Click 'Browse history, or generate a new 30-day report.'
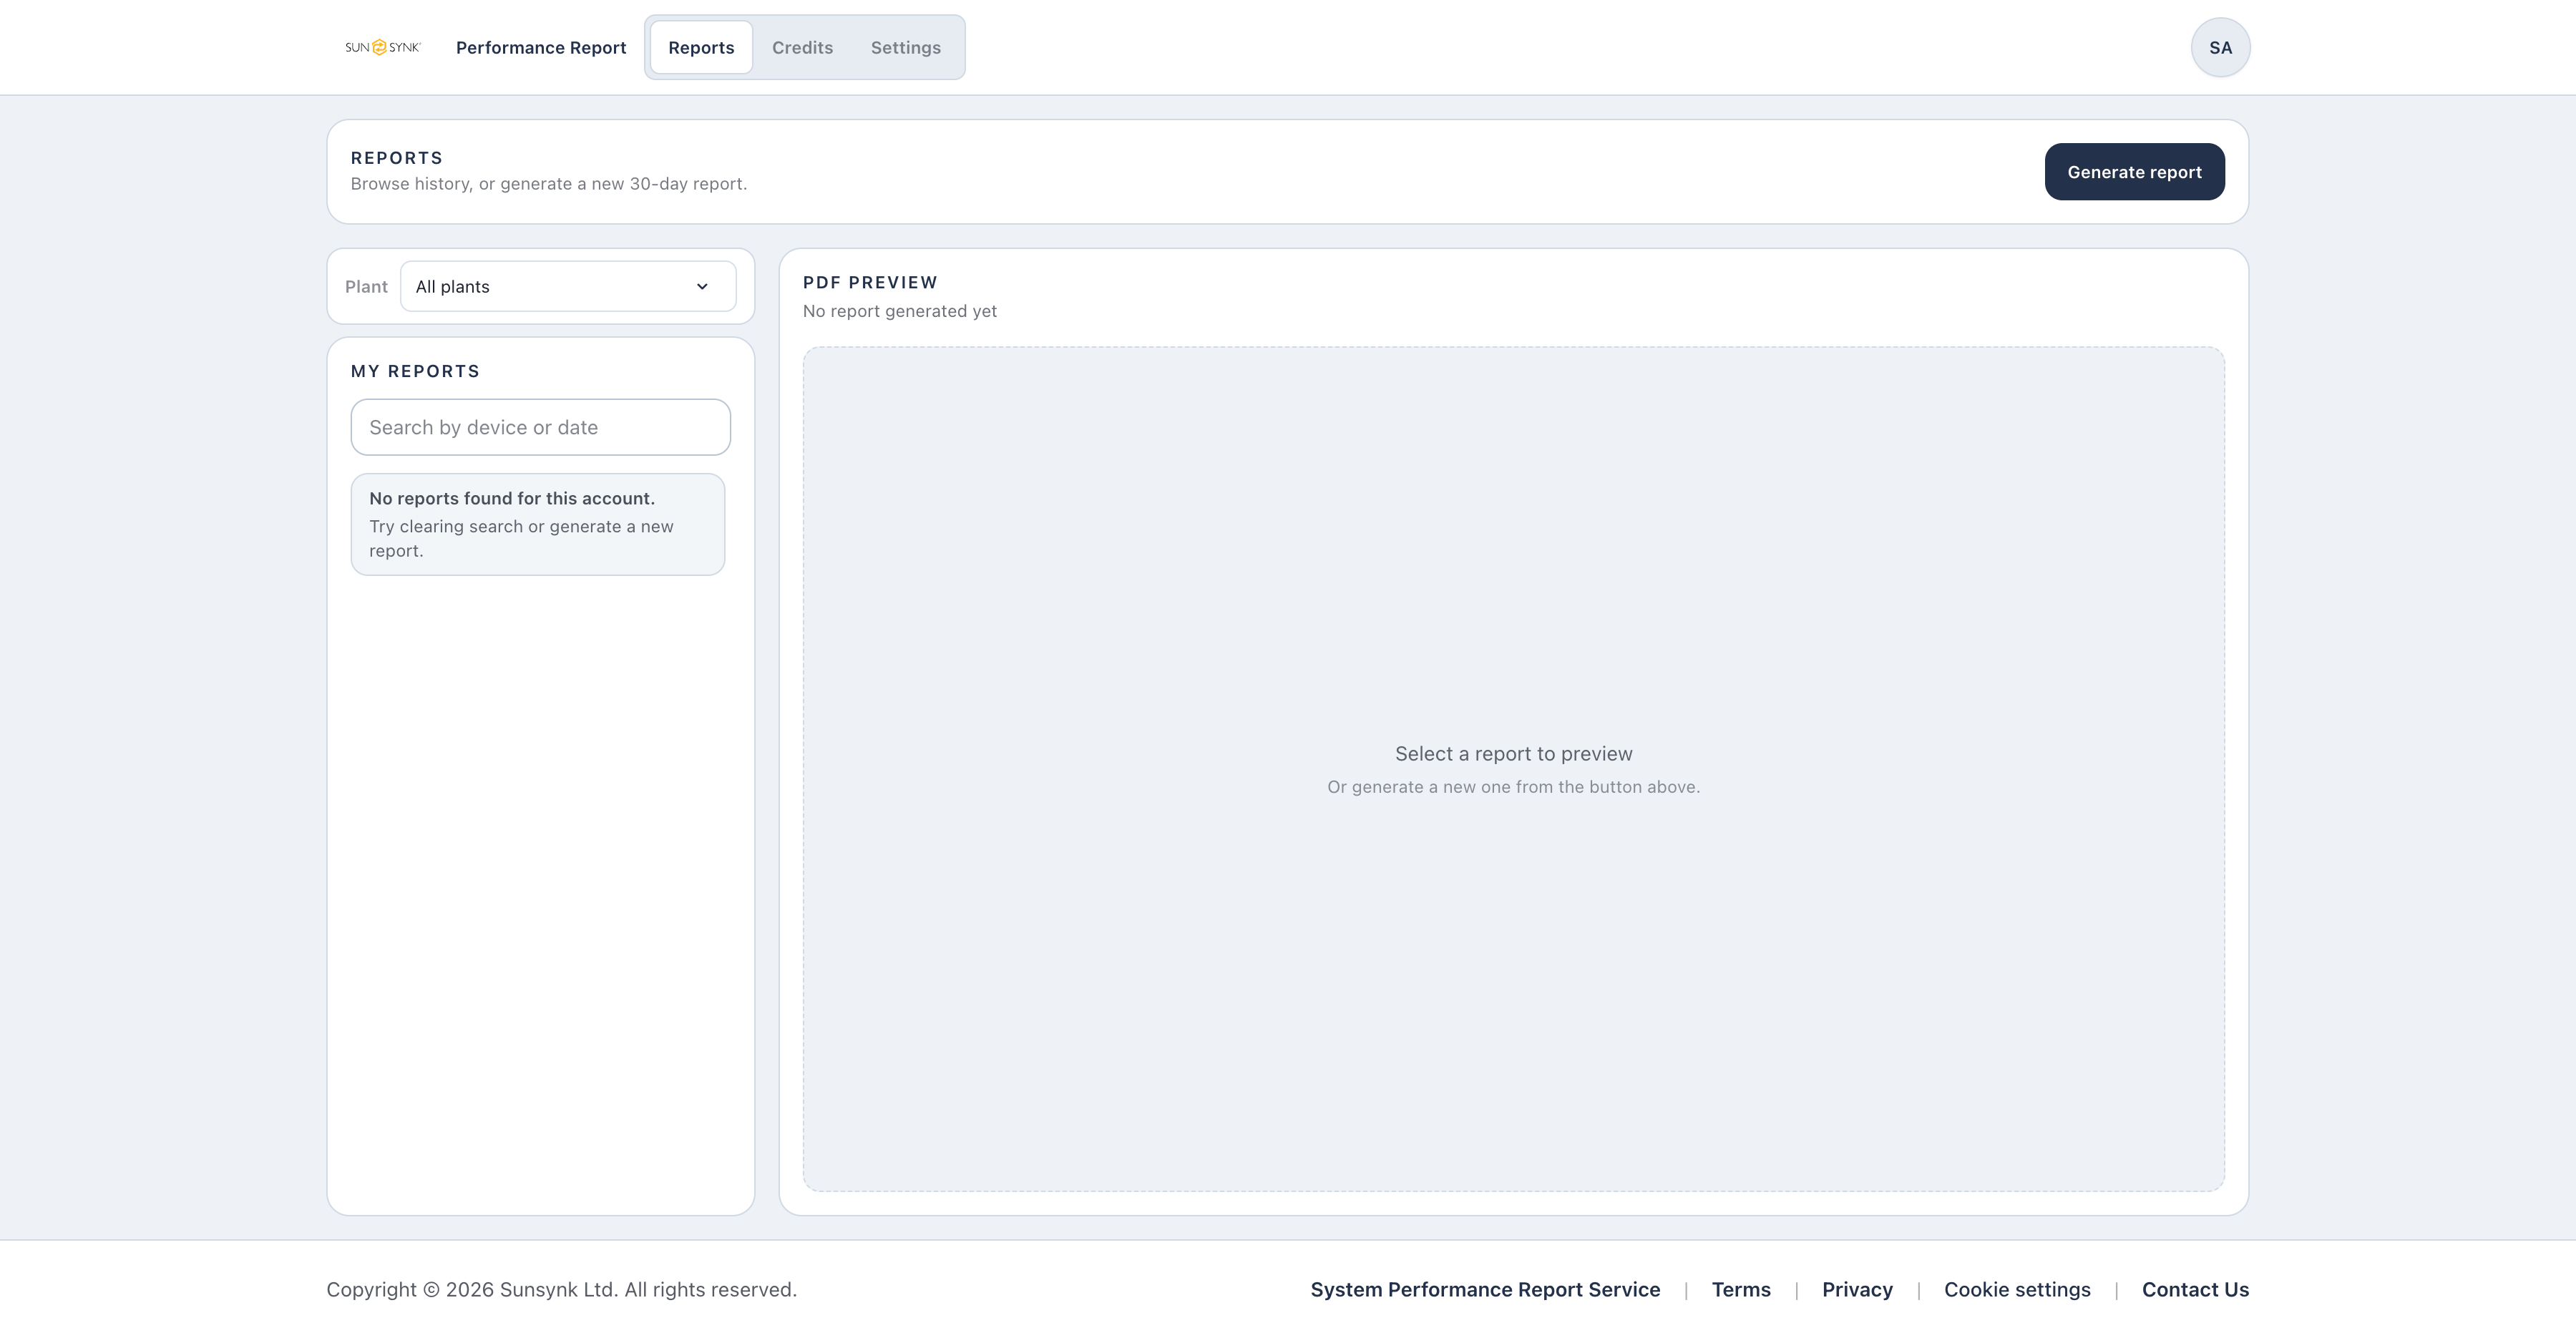Screen dimensions: 2576x1338 click(x=548, y=184)
